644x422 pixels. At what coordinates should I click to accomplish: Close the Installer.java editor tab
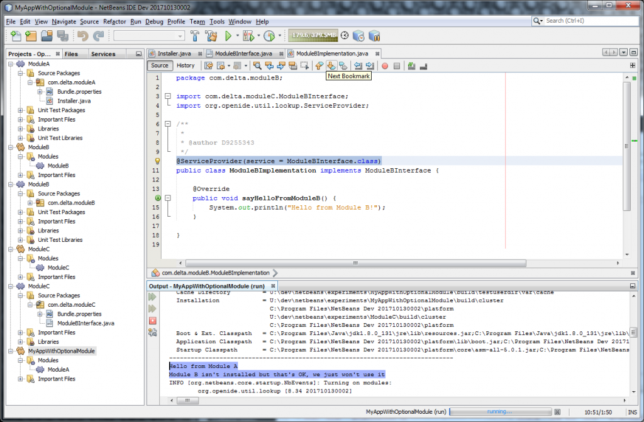pyautogui.click(x=200, y=54)
